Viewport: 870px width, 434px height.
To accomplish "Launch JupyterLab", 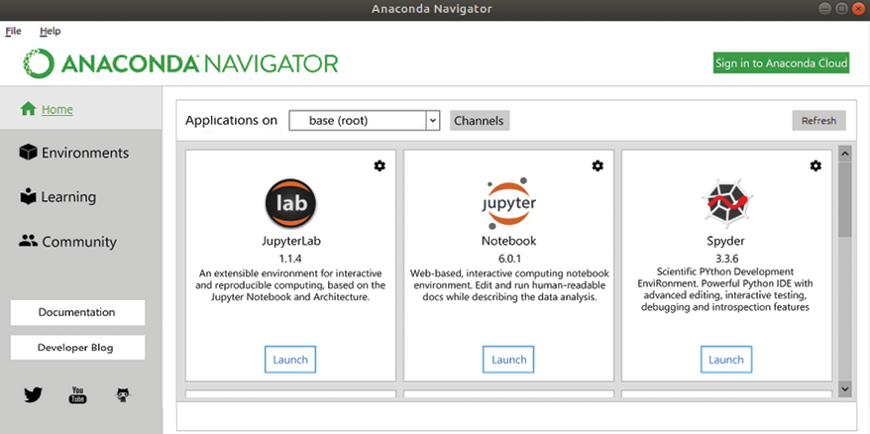I will coord(290,360).
